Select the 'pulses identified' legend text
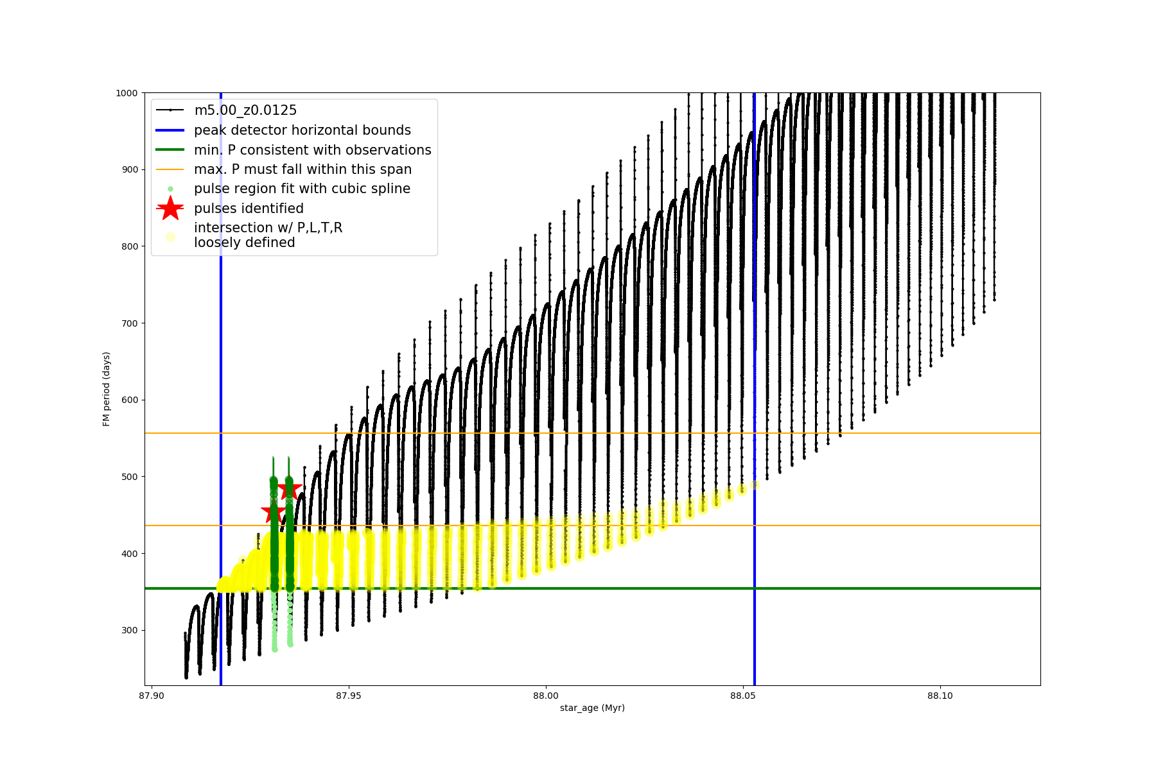1156x770 pixels. [249, 209]
